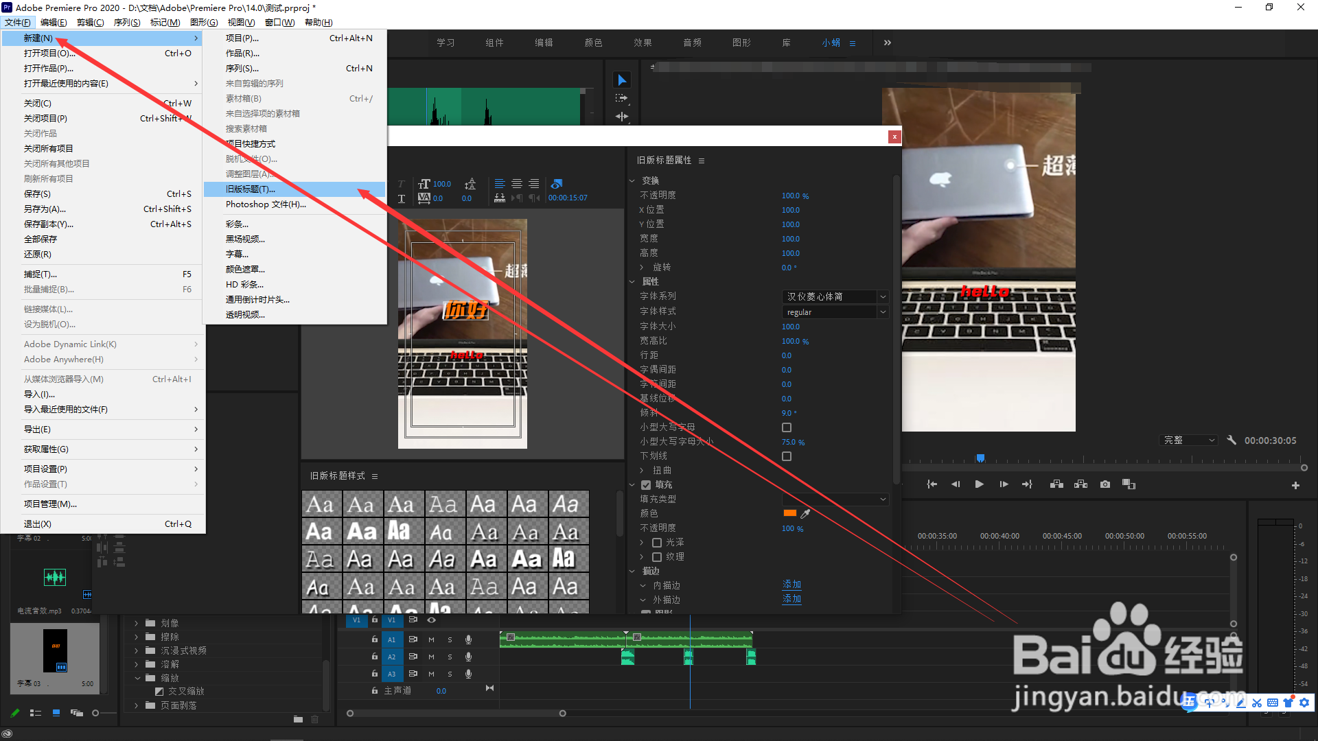Enable the Texture checkbox

(x=657, y=557)
